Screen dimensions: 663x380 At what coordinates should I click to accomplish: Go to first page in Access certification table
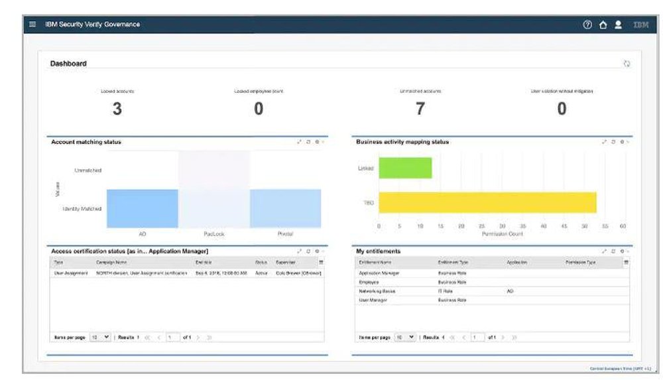[x=147, y=338]
